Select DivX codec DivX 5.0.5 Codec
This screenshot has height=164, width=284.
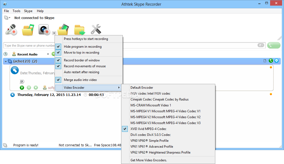[x=168, y=135]
